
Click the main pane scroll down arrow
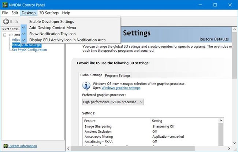[234, 143]
